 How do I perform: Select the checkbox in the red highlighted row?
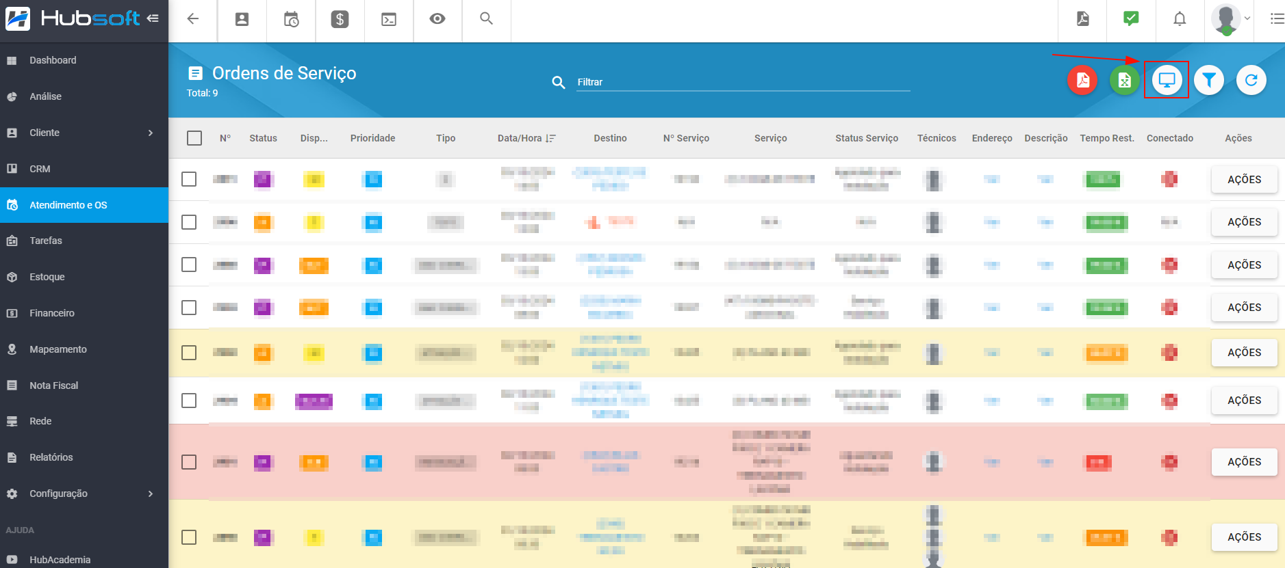click(189, 462)
